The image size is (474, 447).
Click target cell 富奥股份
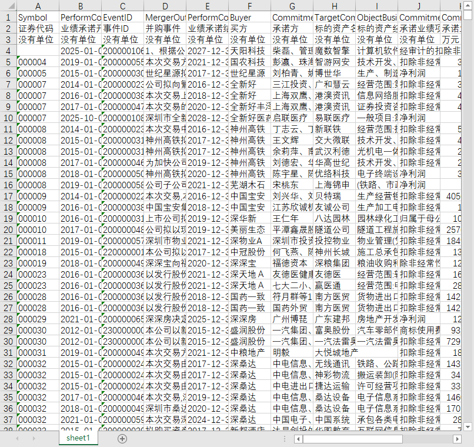click(335, 331)
